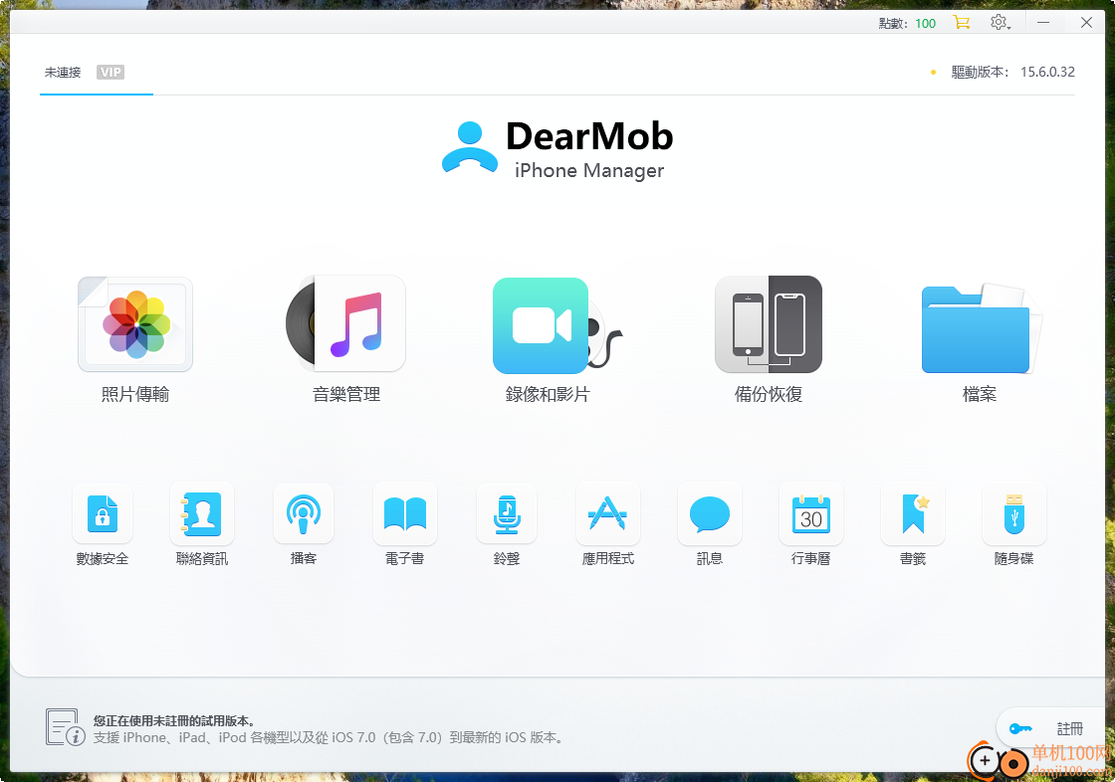Click the trial version info icon

coord(65,727)
